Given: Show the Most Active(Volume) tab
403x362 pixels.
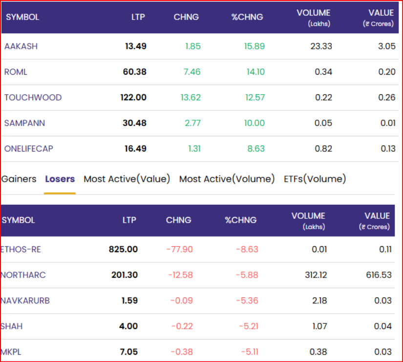Looking at the screenshot, I should [227, 179].
